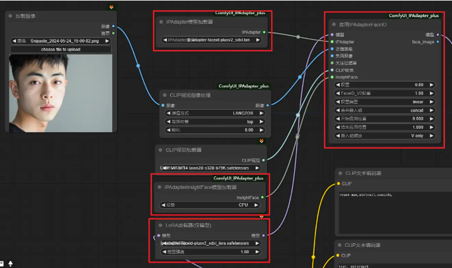Collapse the LoRA加载器(仅模型) node via its title dot
Viewport: 452px width, 268px height.
(161, 225)
